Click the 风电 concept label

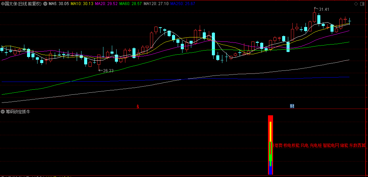(x=304, y=145)
